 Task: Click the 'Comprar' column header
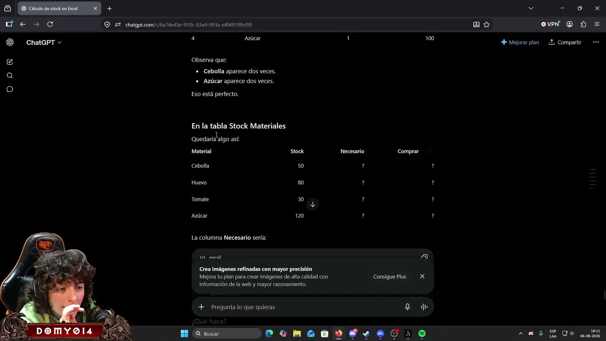[408, 151]
